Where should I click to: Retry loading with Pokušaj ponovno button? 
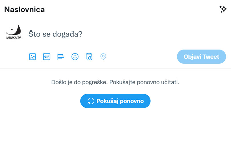click(115, 101)
